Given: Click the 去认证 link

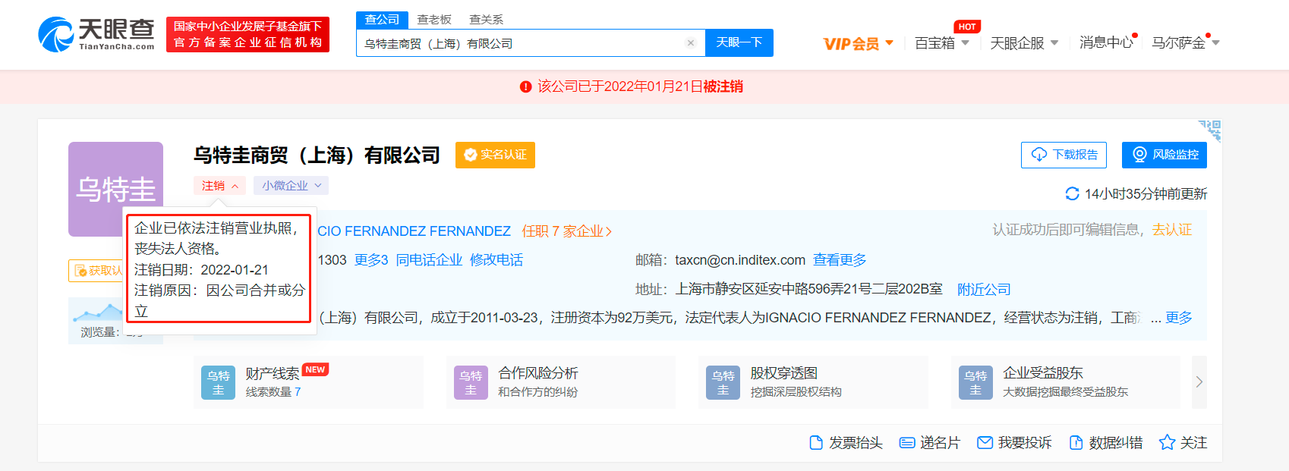Looking at the screenshot, I should point(1171,230).
